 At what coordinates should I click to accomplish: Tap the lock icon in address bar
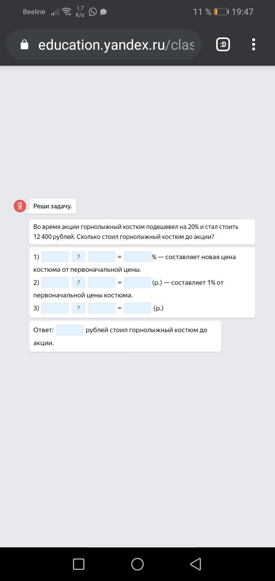[x=24, y=45]
